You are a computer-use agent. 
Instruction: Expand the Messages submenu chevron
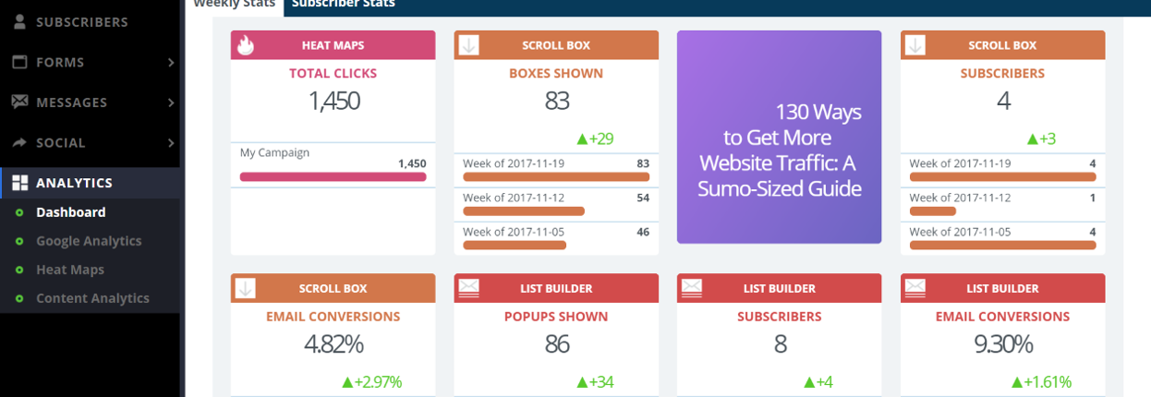point(171,102)
